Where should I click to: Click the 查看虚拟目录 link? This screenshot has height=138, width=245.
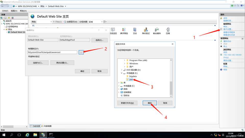pos(229,35)
